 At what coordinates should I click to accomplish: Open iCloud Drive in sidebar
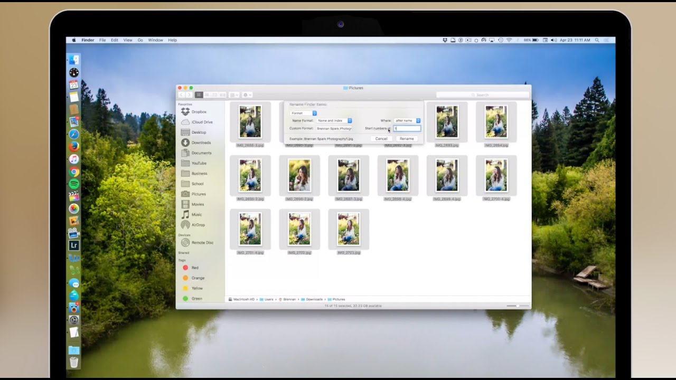tap(197, 122)
